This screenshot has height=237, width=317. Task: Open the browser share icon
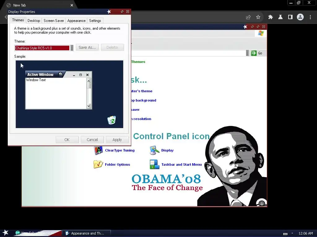pos(248,17)
